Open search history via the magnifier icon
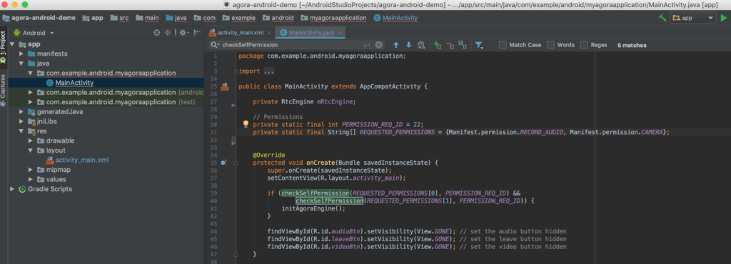 (216, 45)
